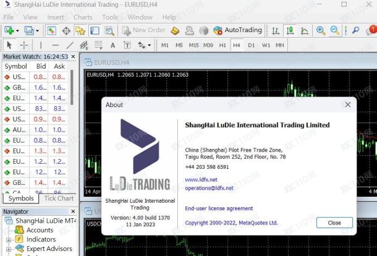
Task: Click the Close button in About dialog
Action: click(x=334, y=223)
